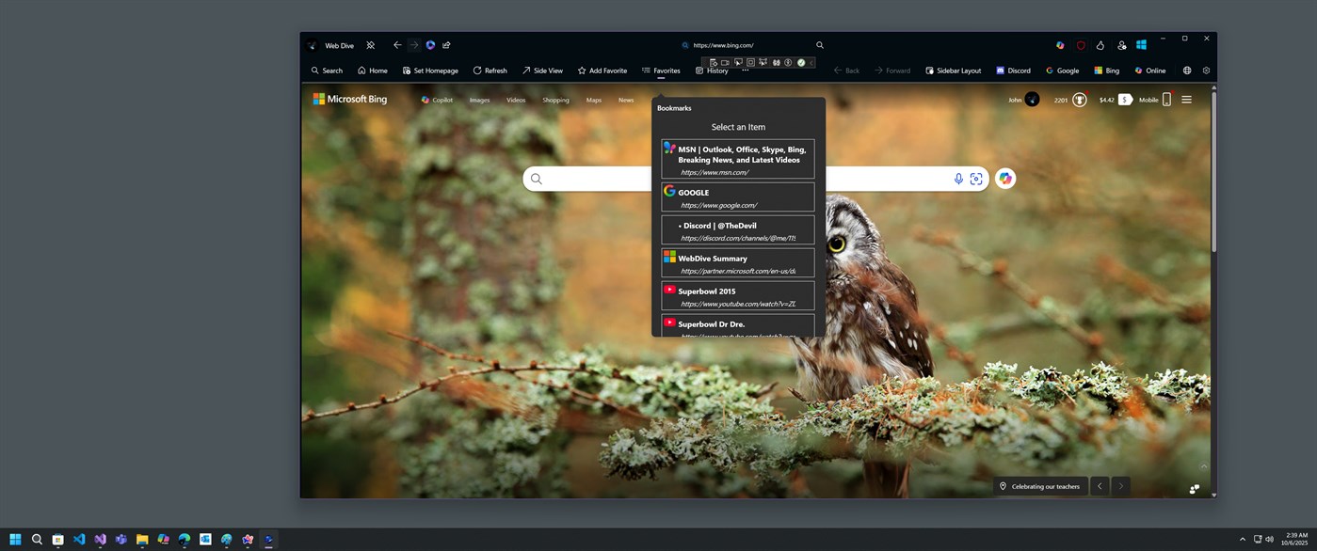Click the share icon beside the navigation arrows

coord(446,44)
